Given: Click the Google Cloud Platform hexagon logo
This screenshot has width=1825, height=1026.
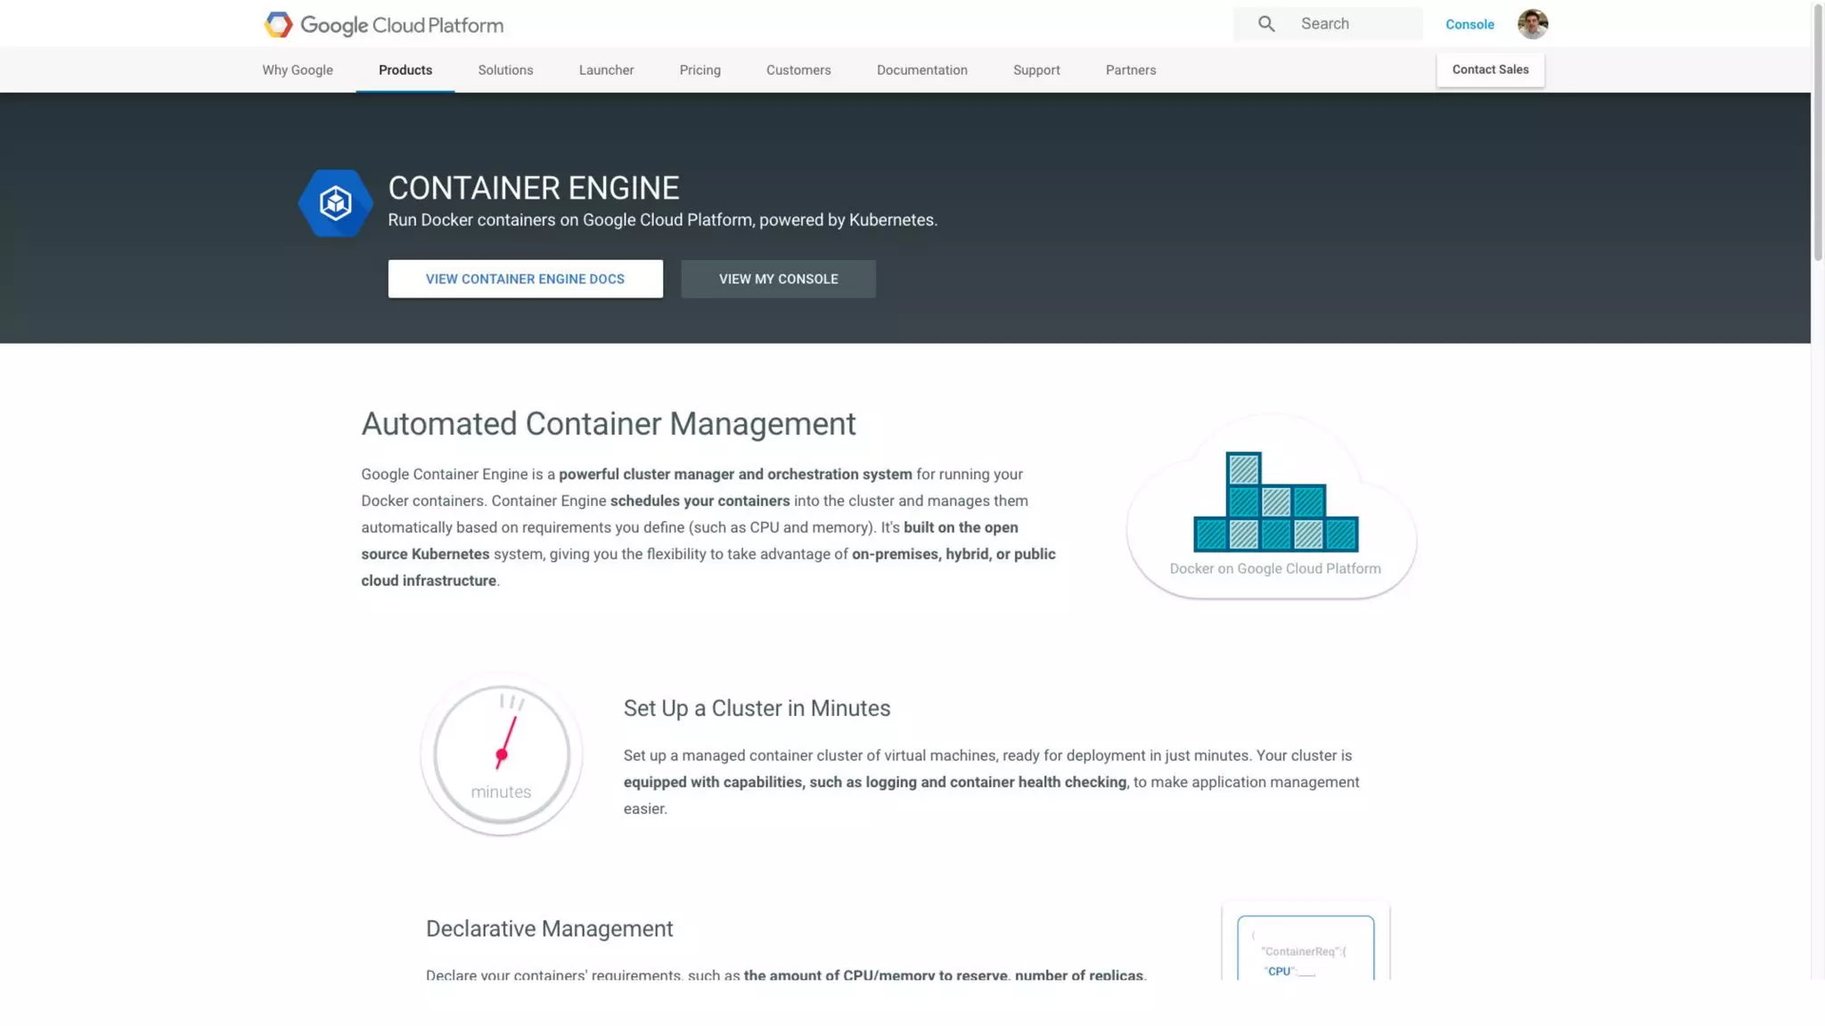Looking at the screenshot, I should click(278, 25).
